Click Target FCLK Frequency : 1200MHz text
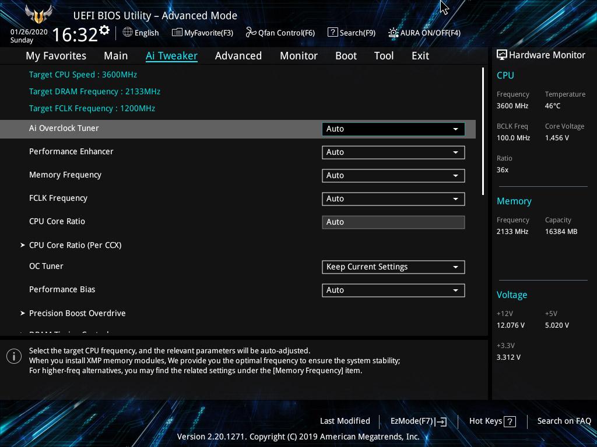The image size is (597, 447). (x=92, y=108)
